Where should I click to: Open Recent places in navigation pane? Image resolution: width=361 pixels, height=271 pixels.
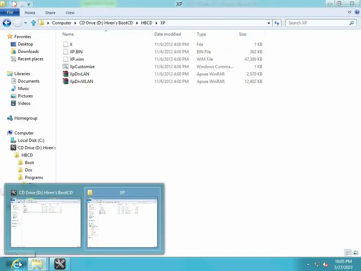[31, 59]
